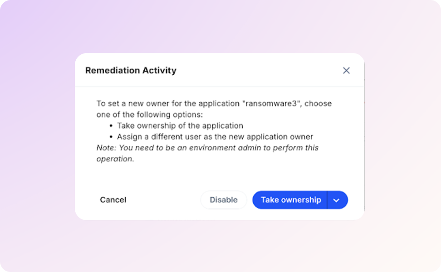Image resolution: width=441 pixels, height=272 pixels.
Task: Abort remediation by clicking Cancel
Action: pyautogui.click(x=113, y=200)
